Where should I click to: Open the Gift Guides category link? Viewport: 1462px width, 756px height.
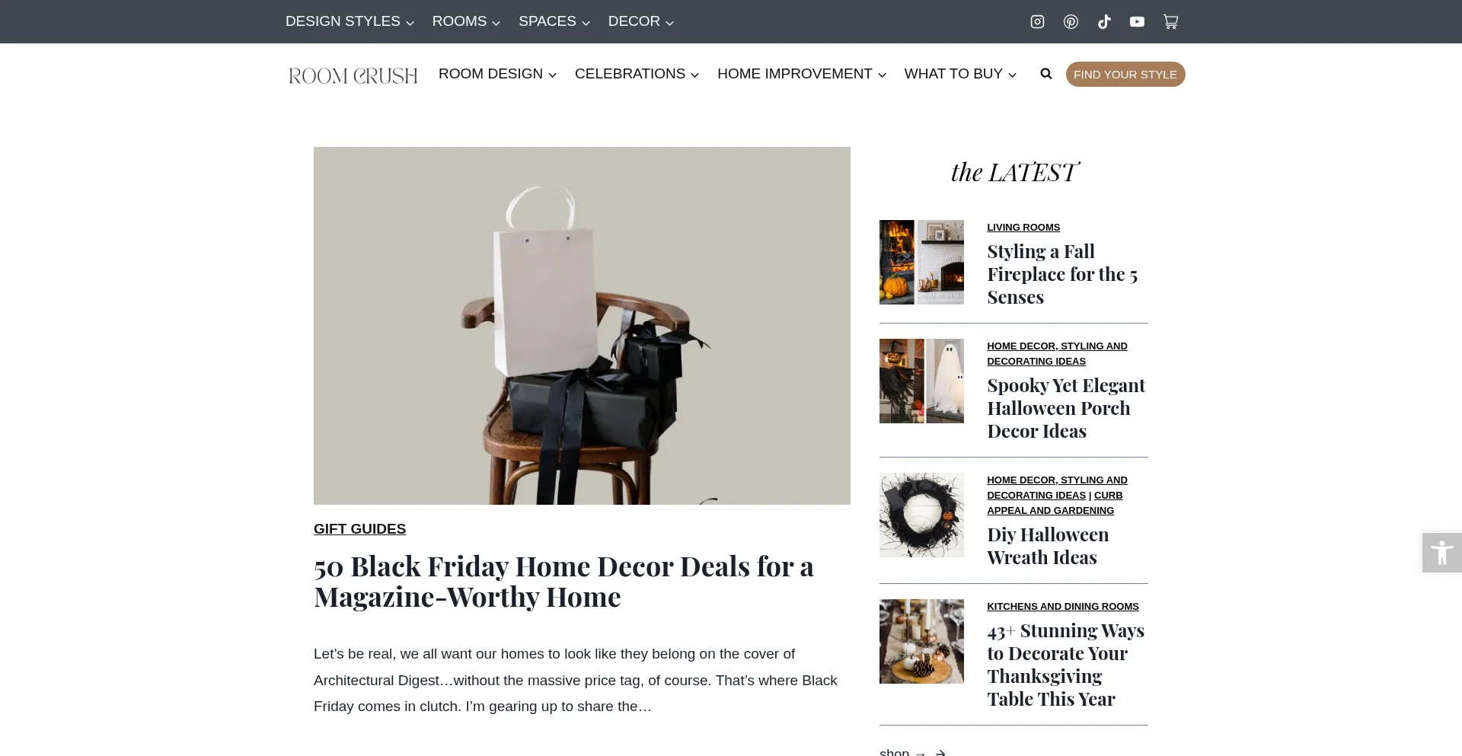[x=359, y=528]
